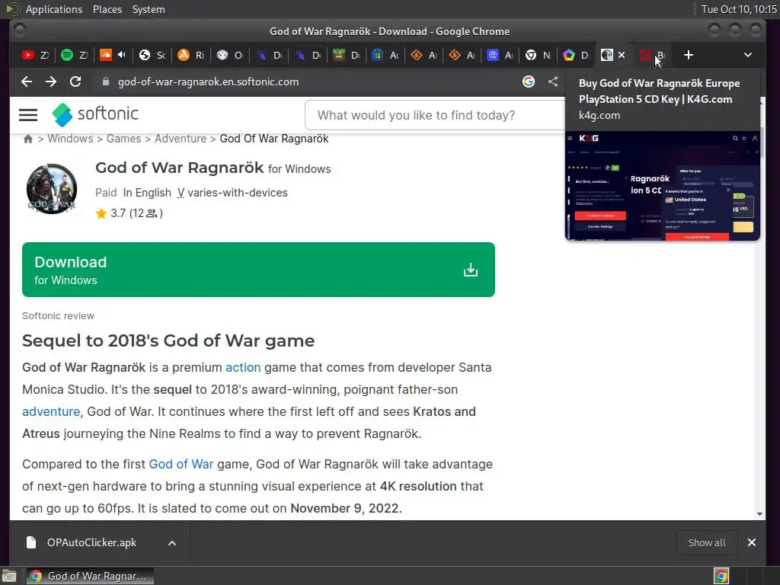Image resolution: width=780 pixels, height=585 pixels.
Task: Open the Games breadcrumb link
Action: (124, 139)
